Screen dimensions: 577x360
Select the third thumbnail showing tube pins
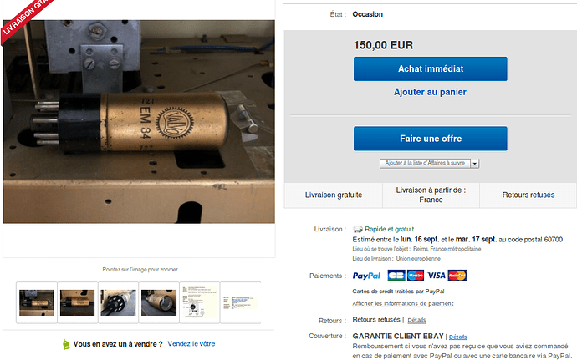pyautogui.click(x=118, y=302)
